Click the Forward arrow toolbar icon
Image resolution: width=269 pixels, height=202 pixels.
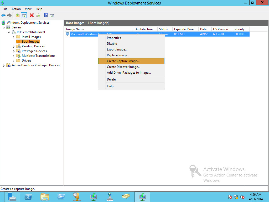pyautogui.click(x=9, y=16)
